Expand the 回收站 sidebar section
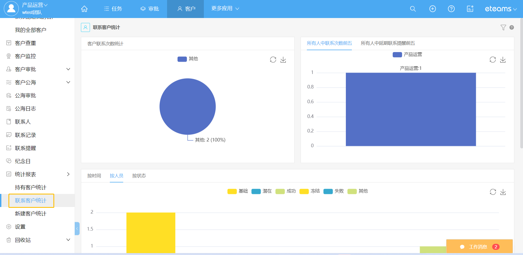 pyautogui.click(x=68, y=240)
